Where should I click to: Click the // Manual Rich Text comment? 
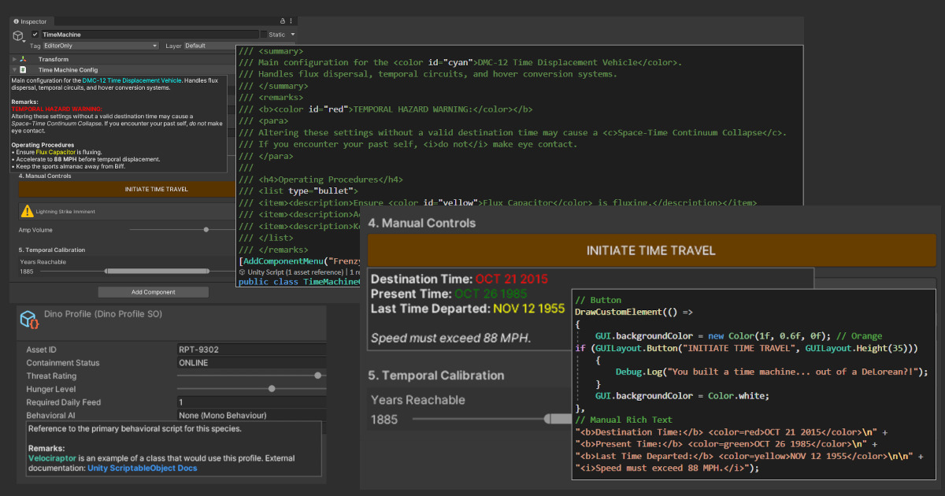coord(624,420)
